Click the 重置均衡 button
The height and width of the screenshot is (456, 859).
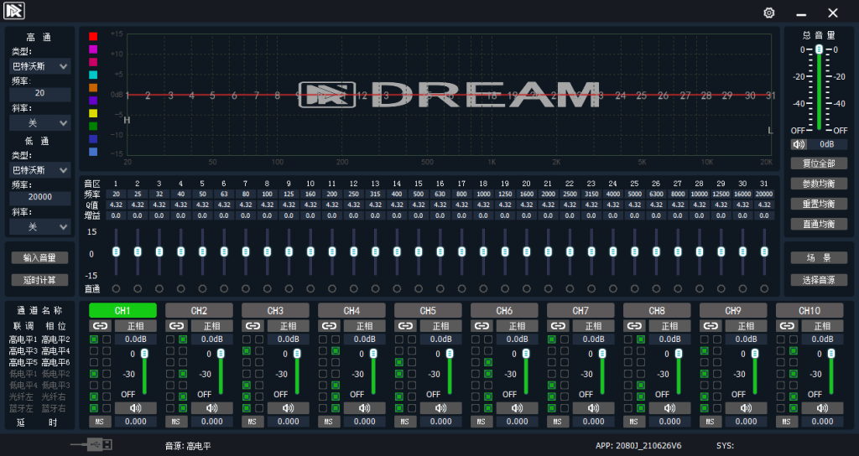(819, 204)
